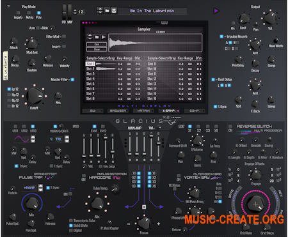This screenshot has width=288, height=237.
Task: Turn on the Reverse Glitch ON switch
Action: [230, 126]
